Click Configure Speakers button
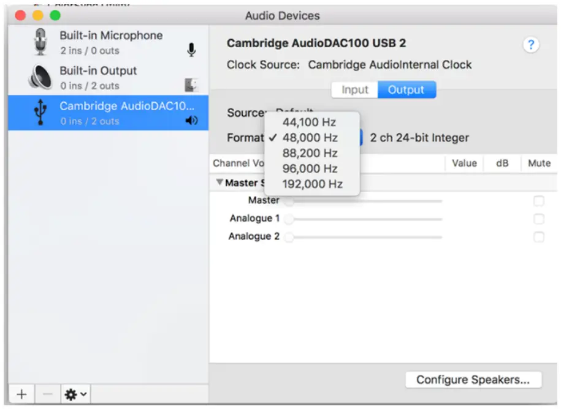The height and width of the screenshot is (409, 561). click(x=473, y=380)
